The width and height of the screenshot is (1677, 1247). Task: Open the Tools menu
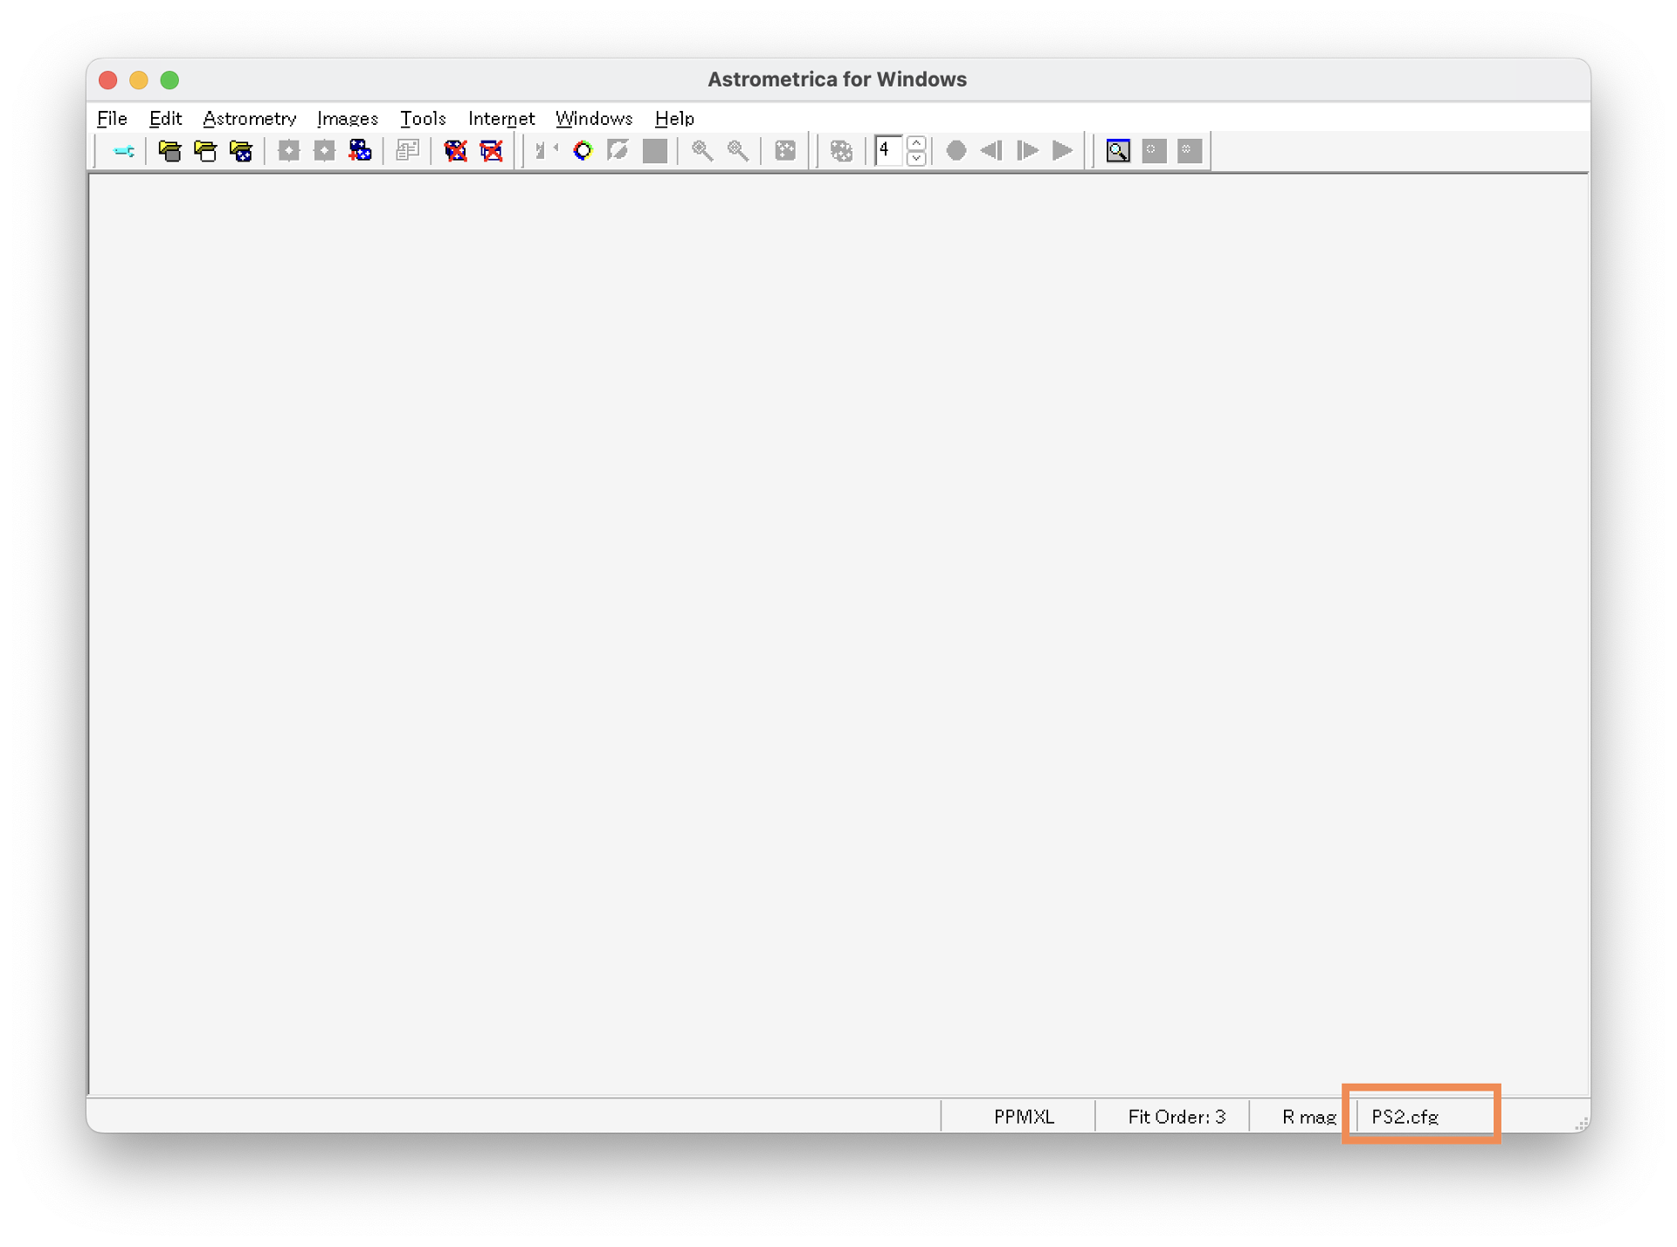423,118
